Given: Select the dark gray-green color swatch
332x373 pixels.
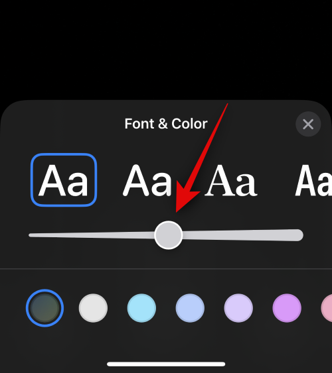Looking at the screenshot, I should pyautogui.click(x=44, y=308).
